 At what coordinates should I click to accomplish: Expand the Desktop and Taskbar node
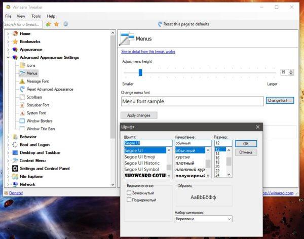[8, 153]
